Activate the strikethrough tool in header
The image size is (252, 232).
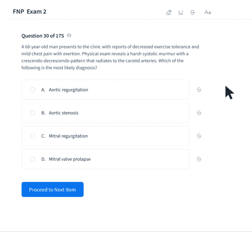pos(192,12)
